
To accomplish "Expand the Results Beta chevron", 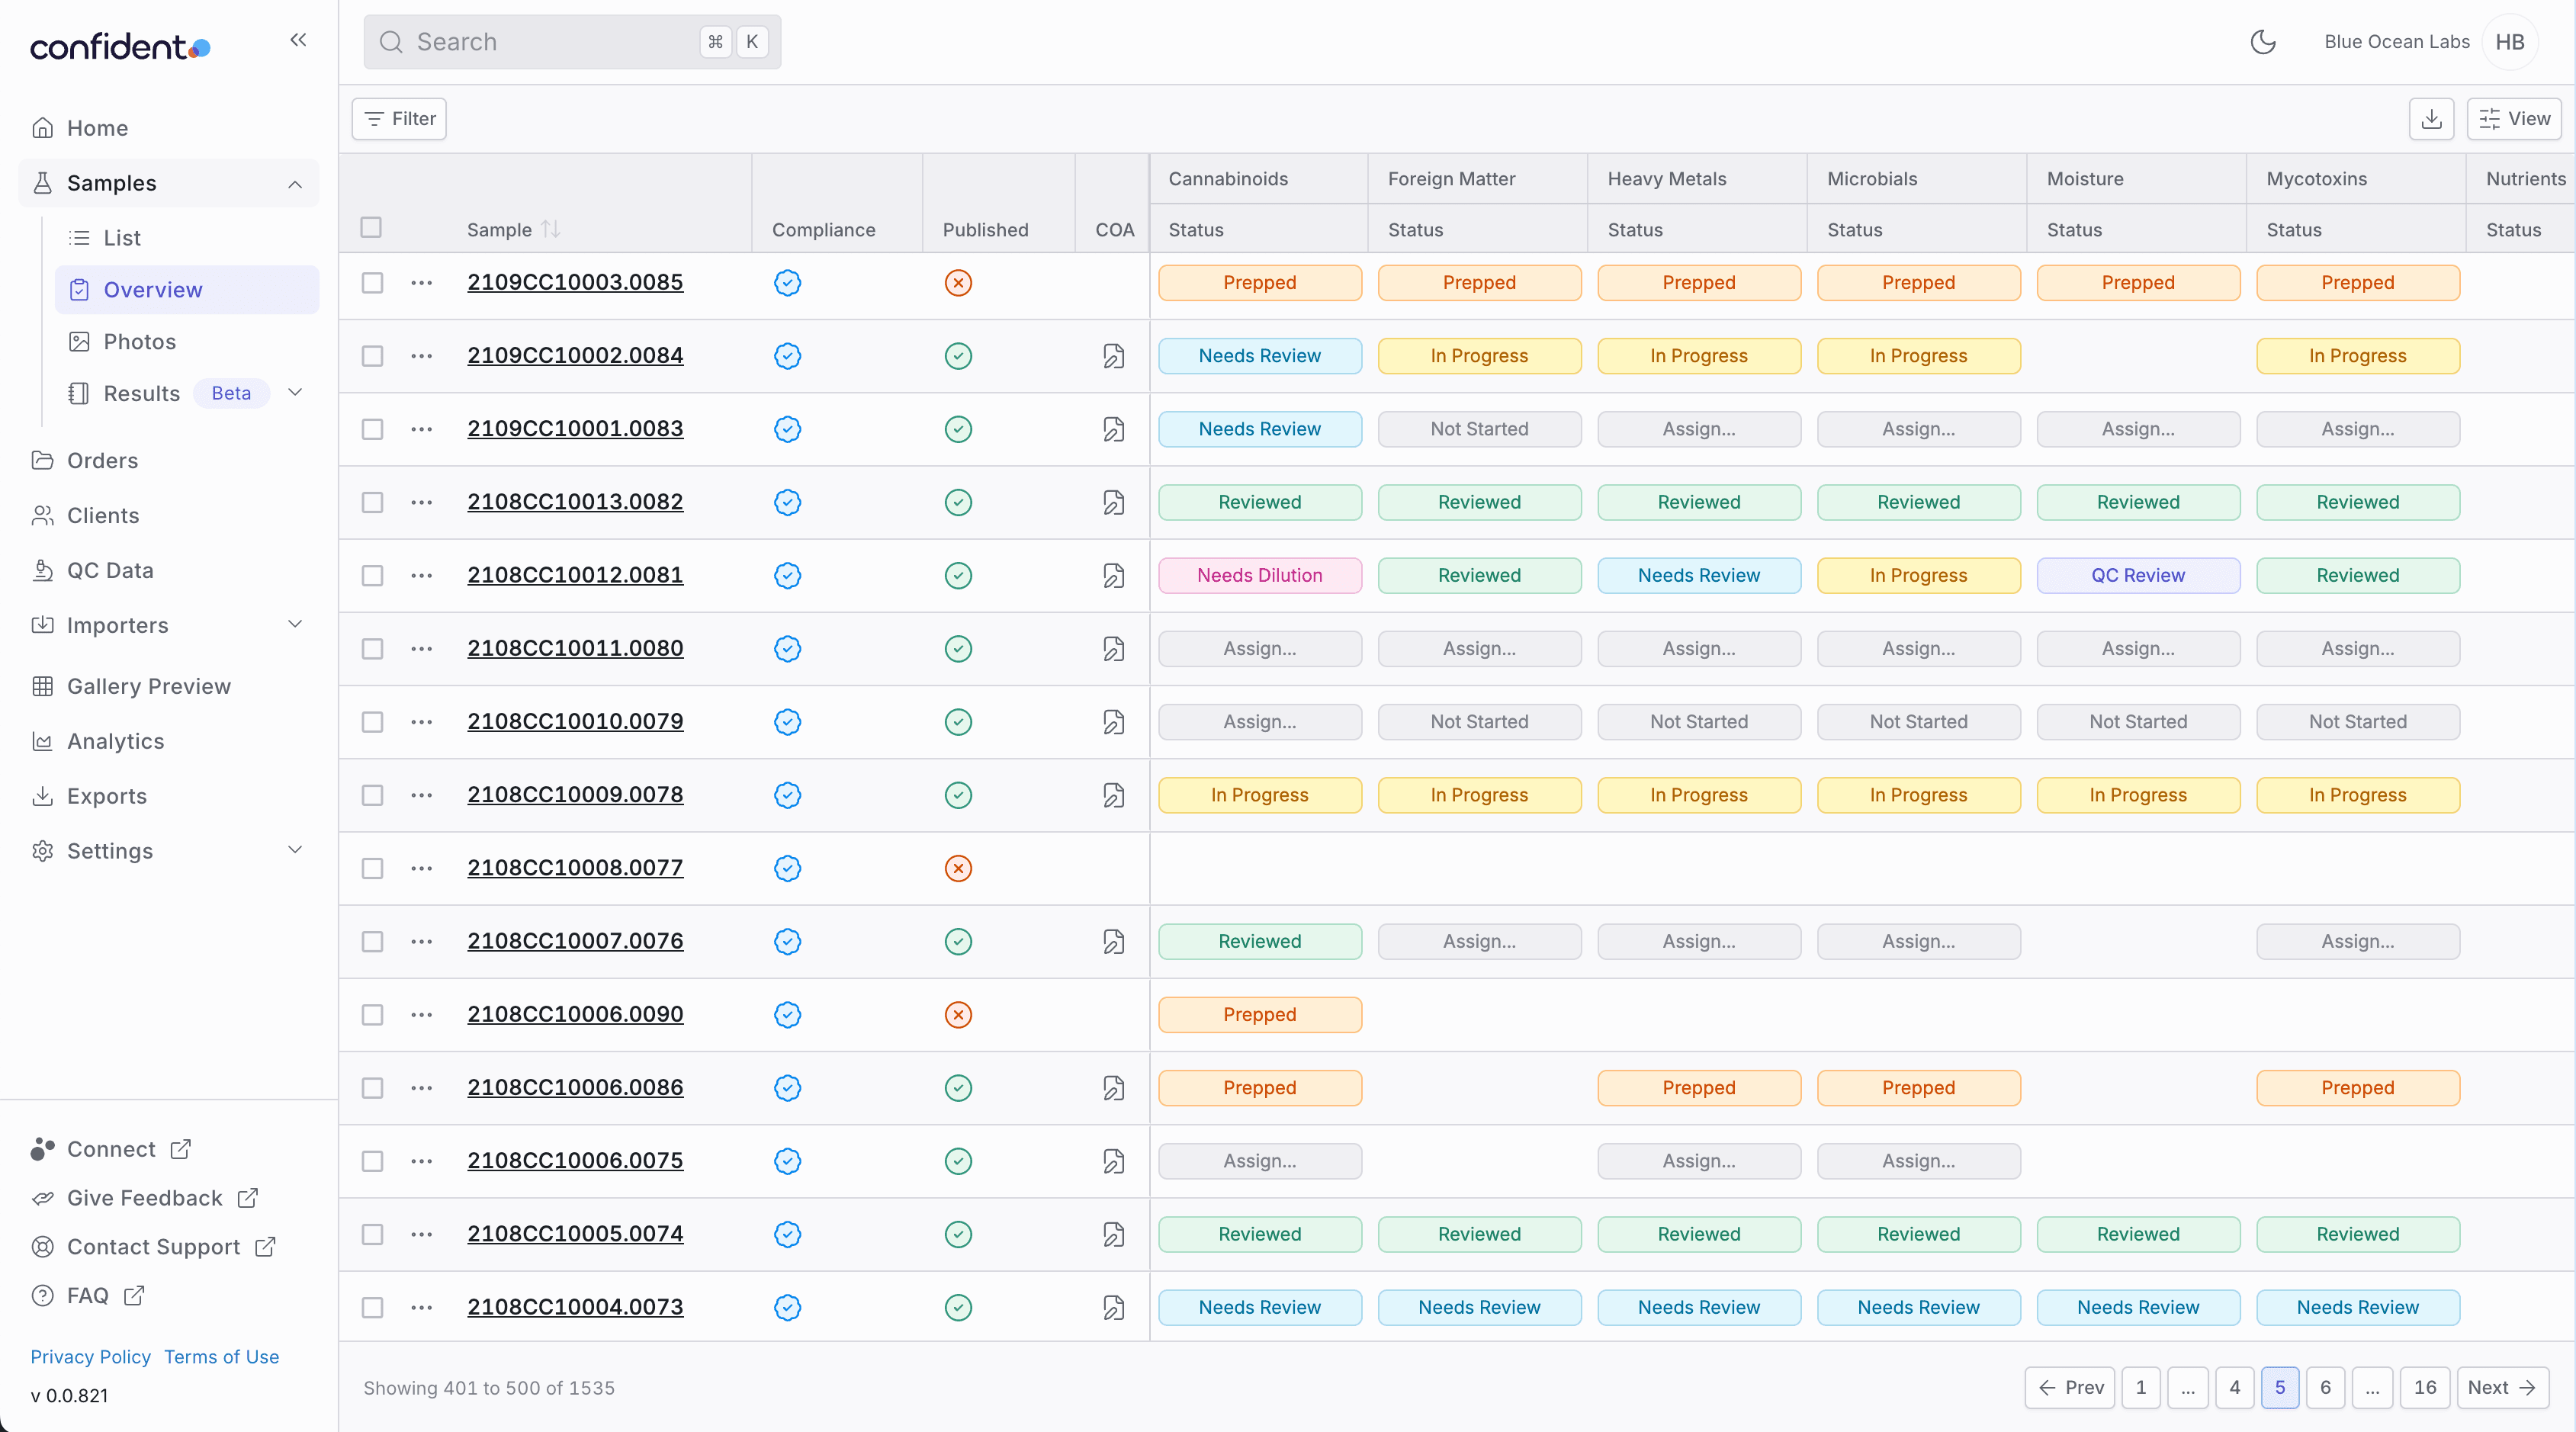I will pyautogui.click(x=295, y=392).
